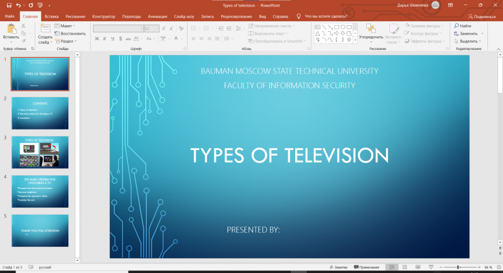Click the zoom slider in status bar
The image size is (503, 273).
pos(458,267)
